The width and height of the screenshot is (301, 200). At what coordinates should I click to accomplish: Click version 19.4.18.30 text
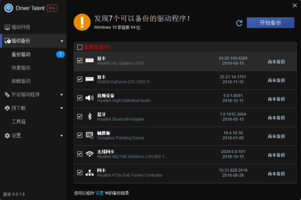click(233, 133)
